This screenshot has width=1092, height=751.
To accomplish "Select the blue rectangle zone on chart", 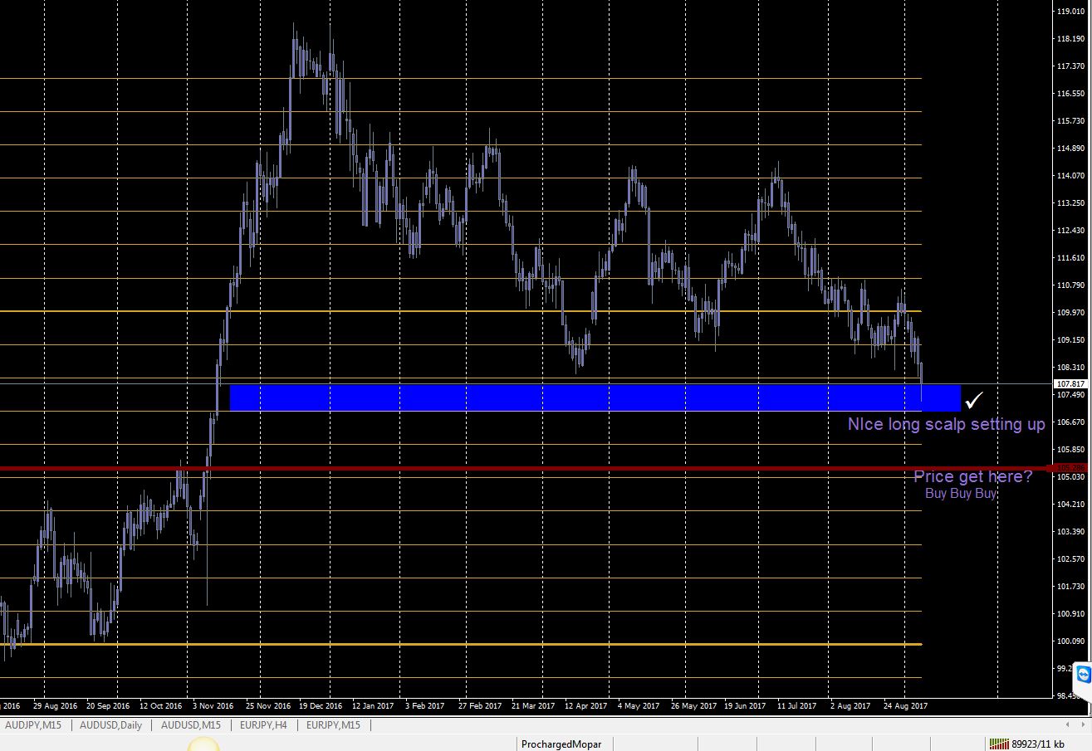I will pyautogui.click(x=595, y=397).
